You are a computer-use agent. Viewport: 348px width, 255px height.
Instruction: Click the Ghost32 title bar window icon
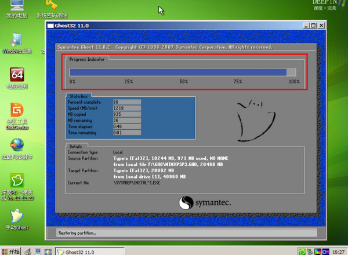click(50, 25)
